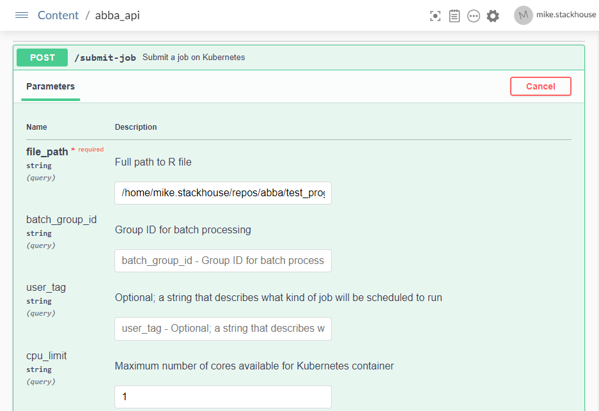This screenshot has width=599, height=411.
Task: Click the green POST method badge
Action: pyautogui.click(x=42, y=58)
